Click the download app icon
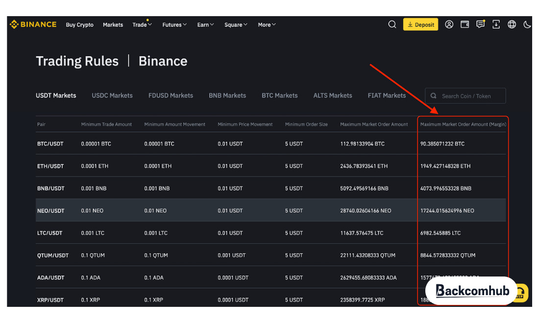 [496, 24]
